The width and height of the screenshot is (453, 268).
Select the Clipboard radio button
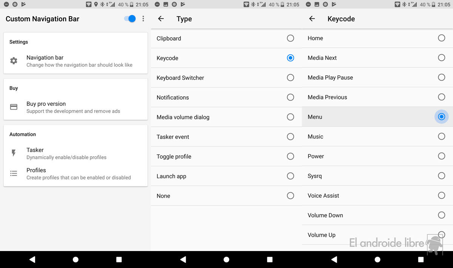click(x=290, y=38)
